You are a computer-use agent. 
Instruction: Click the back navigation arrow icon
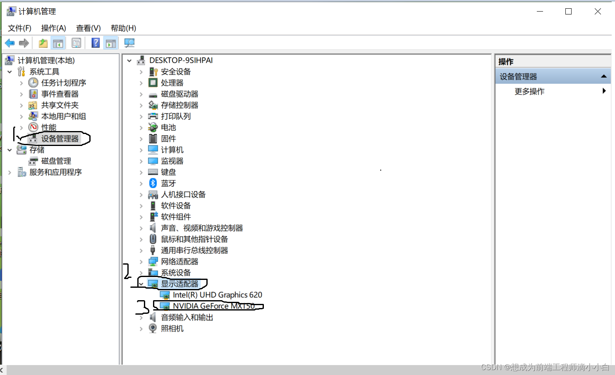point(10,43)
